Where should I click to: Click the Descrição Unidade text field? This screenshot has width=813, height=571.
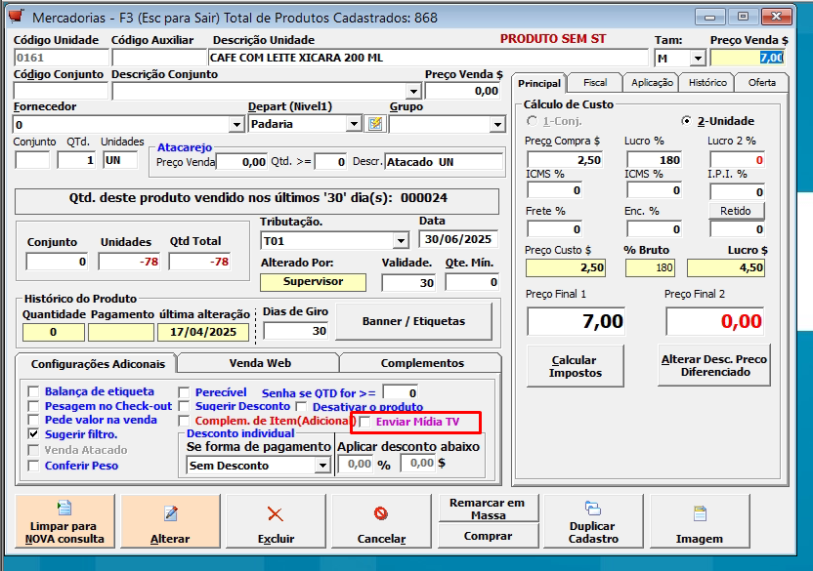[428, 58]
